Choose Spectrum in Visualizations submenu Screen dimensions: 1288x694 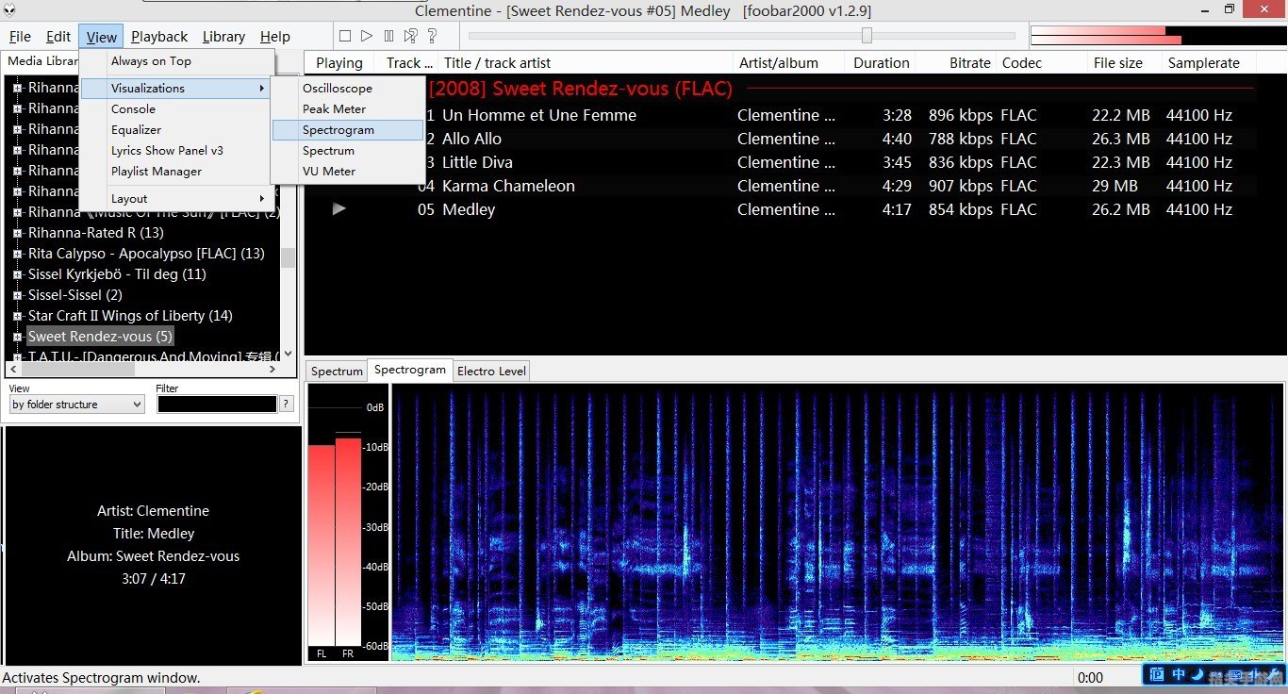pyautogui.click(x=348, y=150)
